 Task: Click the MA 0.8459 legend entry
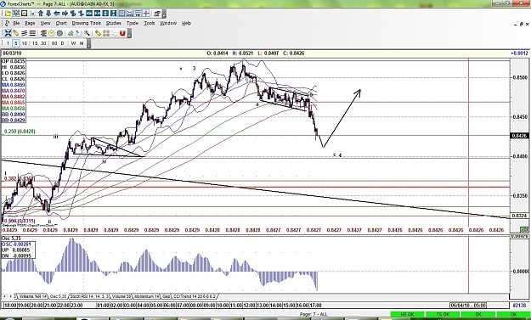point(14,85)
